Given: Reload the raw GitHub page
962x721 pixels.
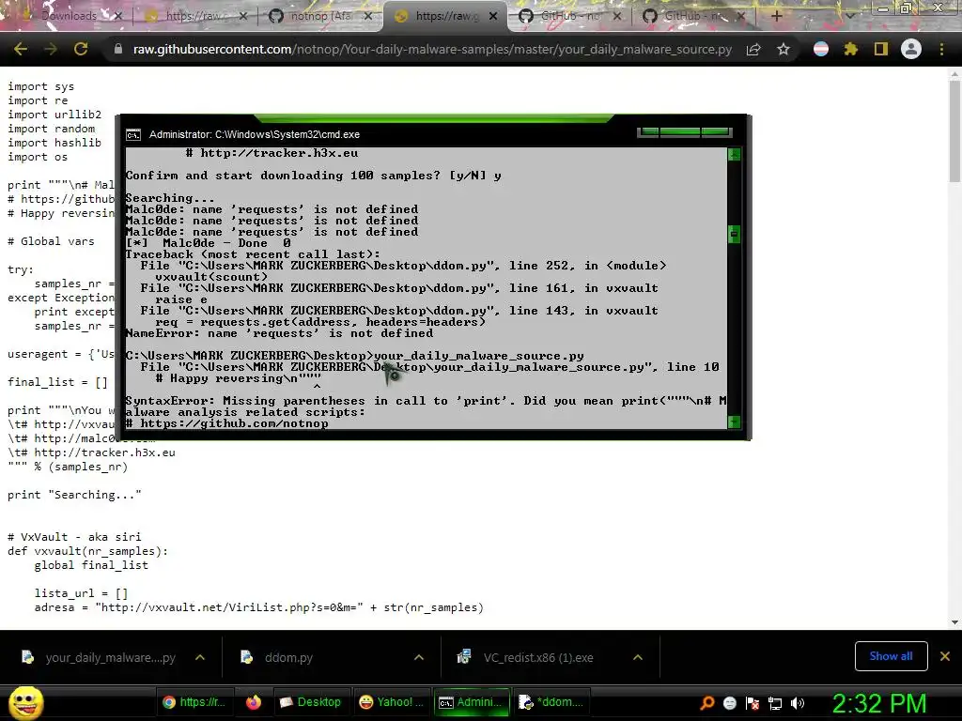Looking at the screenshot, I should coord(81,49).
